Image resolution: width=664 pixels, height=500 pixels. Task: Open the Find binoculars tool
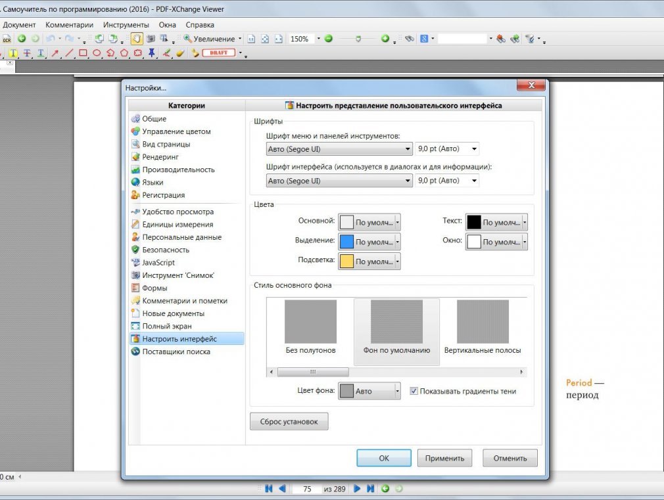pos(410,39)
